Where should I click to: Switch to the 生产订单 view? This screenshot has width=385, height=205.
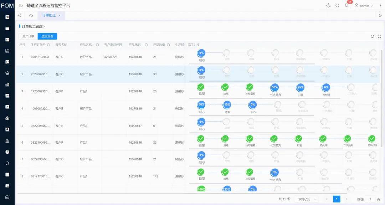click(x=28, y=36)
